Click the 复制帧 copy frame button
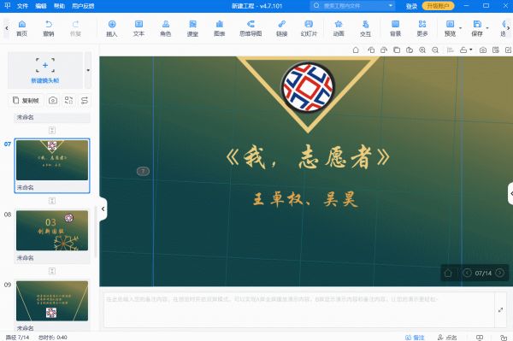The width and height of the screenshot is (513, 341). [26, 100]
